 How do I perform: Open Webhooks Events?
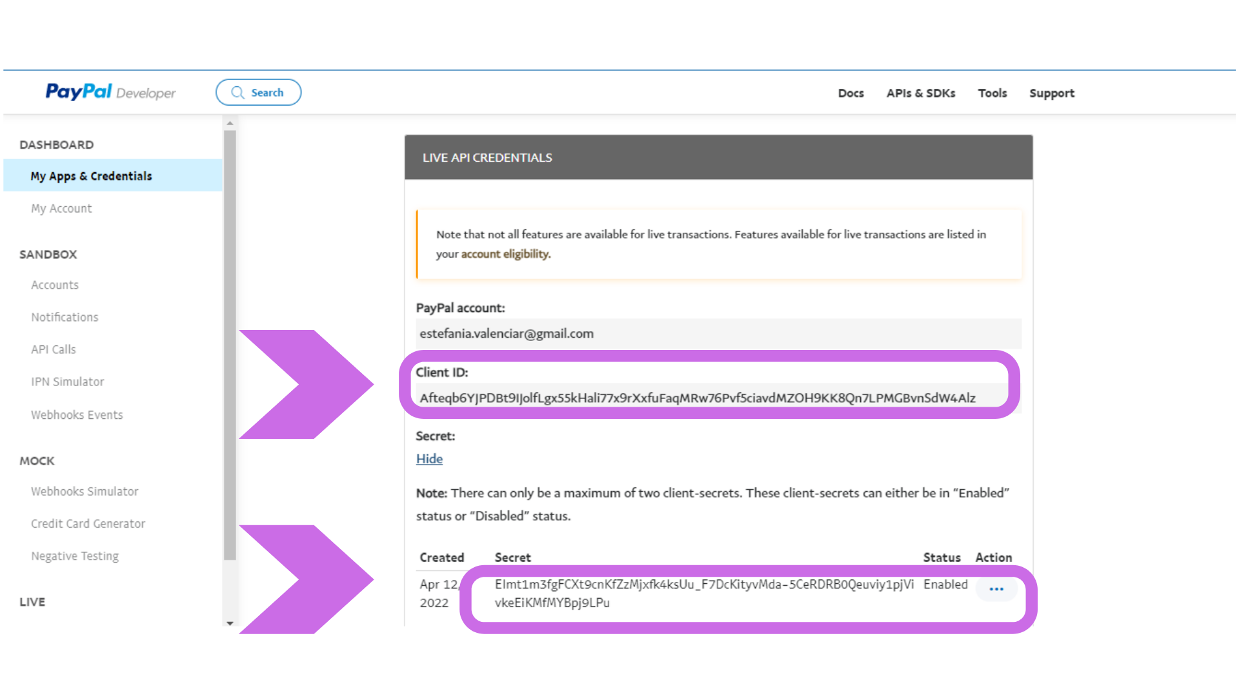(x=77, y=415)
